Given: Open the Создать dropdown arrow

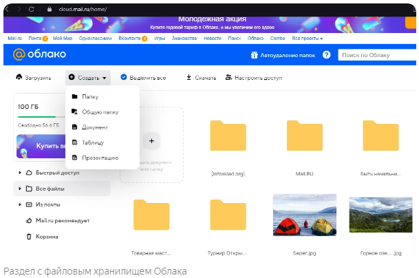Looking at the screenshot, I should (105, 78).
